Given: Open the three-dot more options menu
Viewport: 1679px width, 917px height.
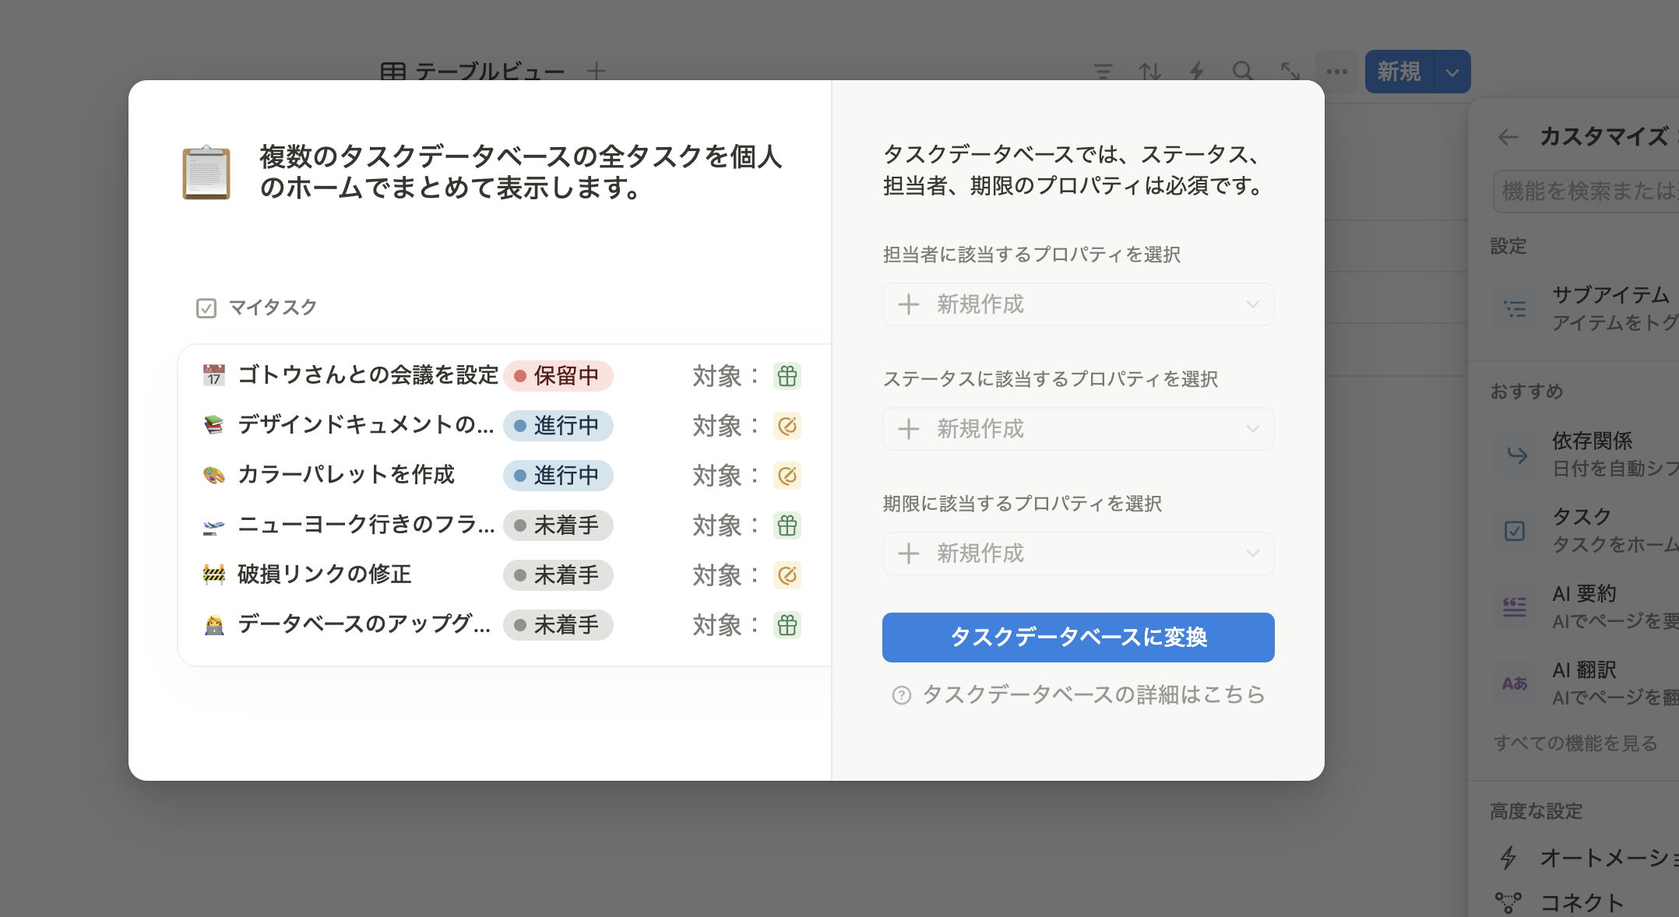Looking at the screenshot, I should coord(1337,72).
